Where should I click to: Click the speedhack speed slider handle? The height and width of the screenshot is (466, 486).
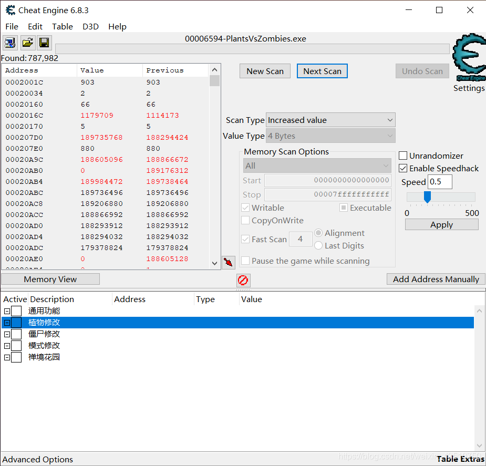[427, 197]
